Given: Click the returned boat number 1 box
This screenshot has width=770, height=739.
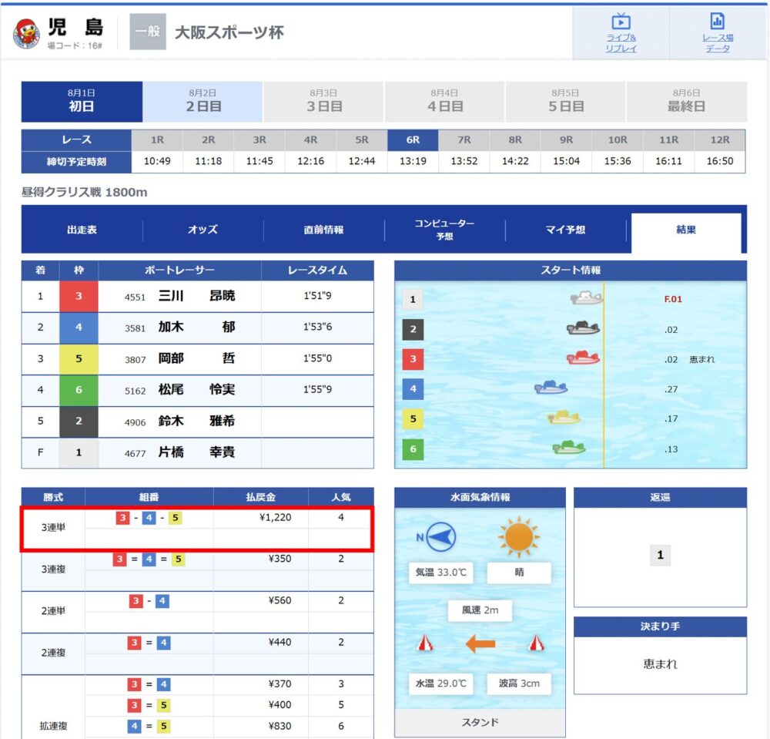Looking at the screenshot, I should tap(660, 556).
